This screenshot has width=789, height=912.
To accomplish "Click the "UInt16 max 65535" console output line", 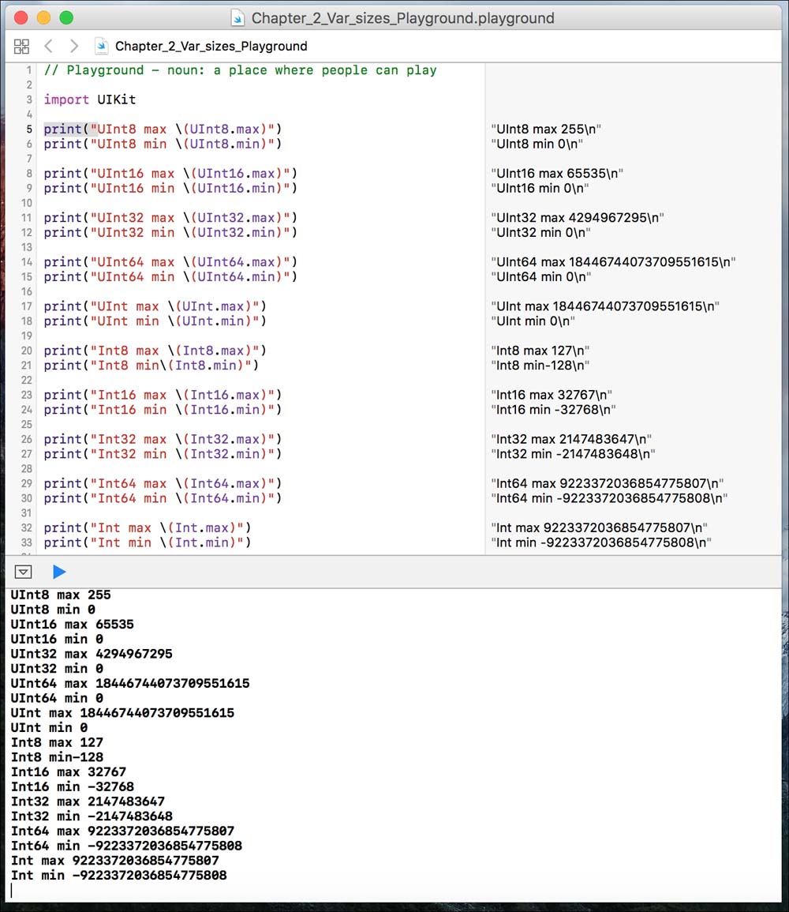I will point(72,625).
